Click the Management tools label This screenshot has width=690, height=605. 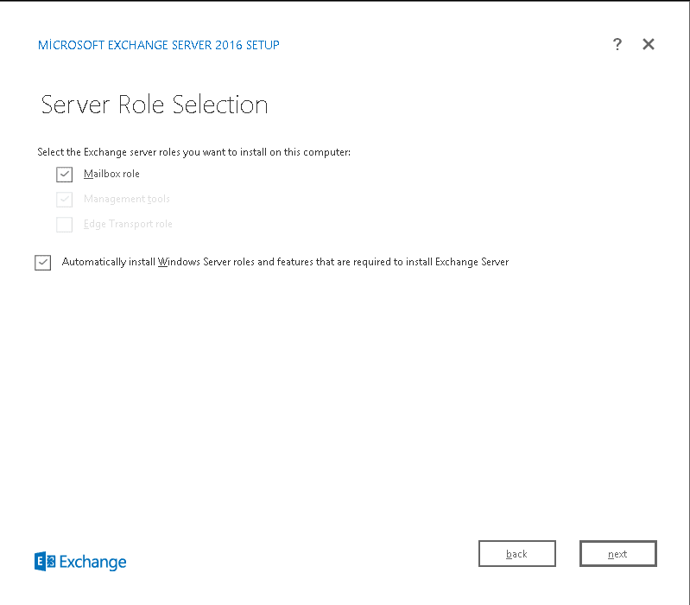coord(127,199)
